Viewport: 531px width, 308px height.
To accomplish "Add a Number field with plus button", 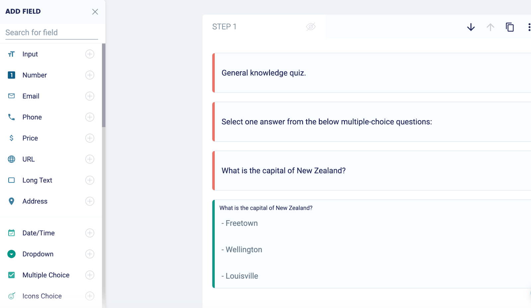I will tap(90, 75).
